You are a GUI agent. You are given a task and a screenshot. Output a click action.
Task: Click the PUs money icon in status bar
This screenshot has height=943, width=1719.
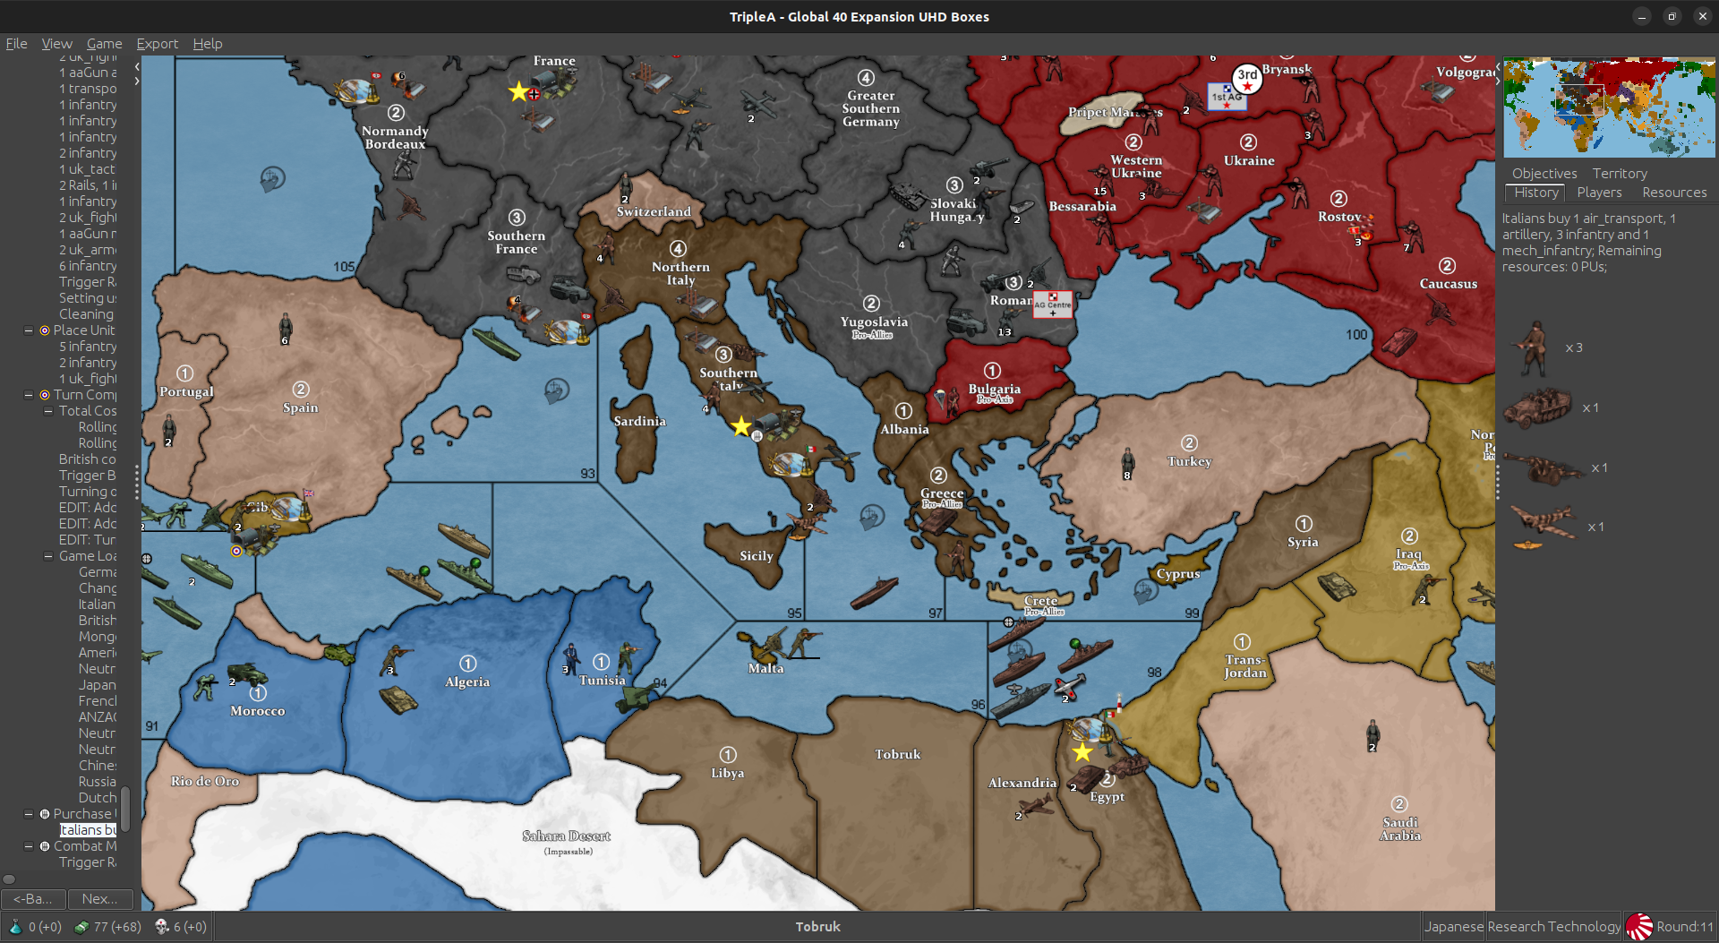(81, 927)
